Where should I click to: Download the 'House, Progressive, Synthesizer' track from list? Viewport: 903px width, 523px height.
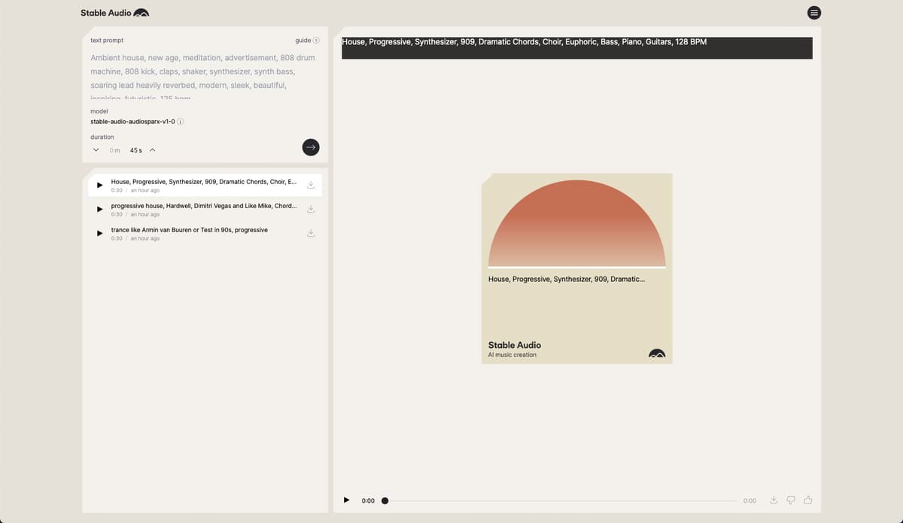[310, 185]
